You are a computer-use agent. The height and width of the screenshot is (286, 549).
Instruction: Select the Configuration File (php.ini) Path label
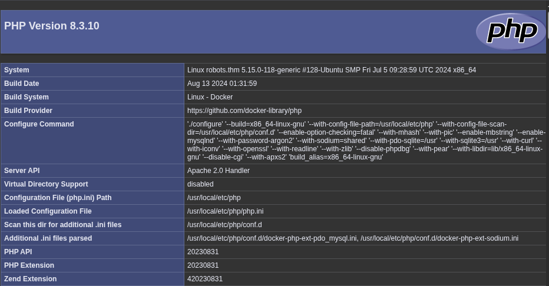(x=58, y=198)
